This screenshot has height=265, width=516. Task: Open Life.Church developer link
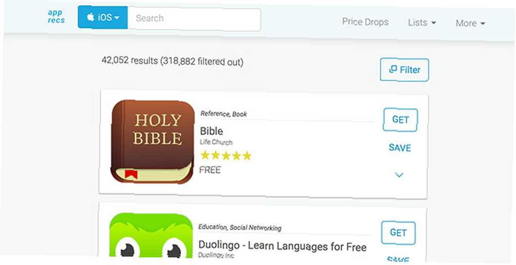click(216, 142)
